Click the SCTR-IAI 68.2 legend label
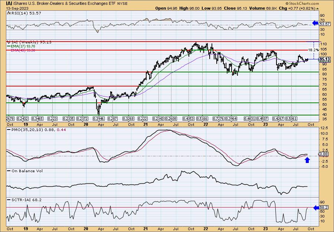 [24, 200]
